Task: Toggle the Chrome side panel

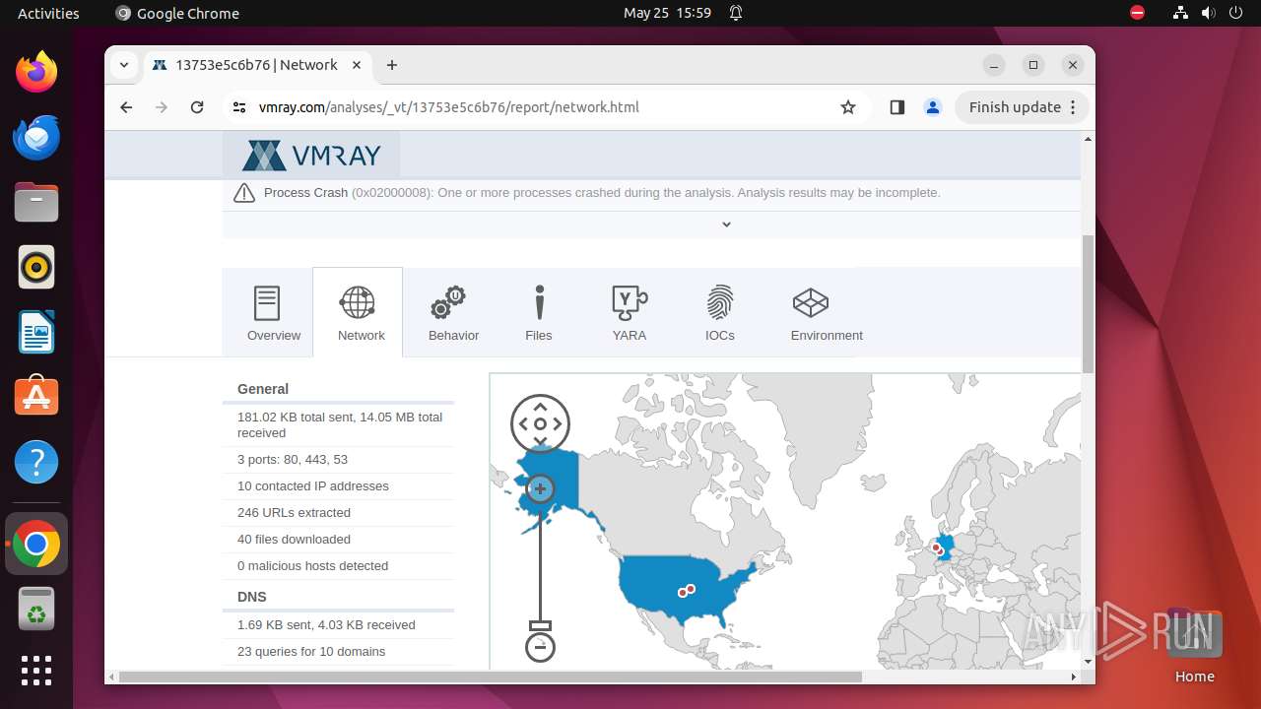Action: (x=896, y=107)
